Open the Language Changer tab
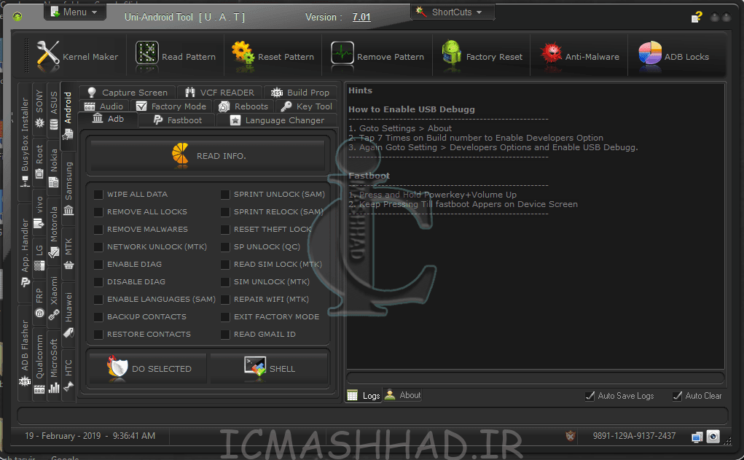This screenshot has height=460, width=744. [277, 120]
